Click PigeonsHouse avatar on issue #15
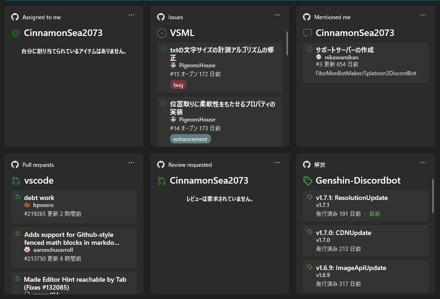 173,65
